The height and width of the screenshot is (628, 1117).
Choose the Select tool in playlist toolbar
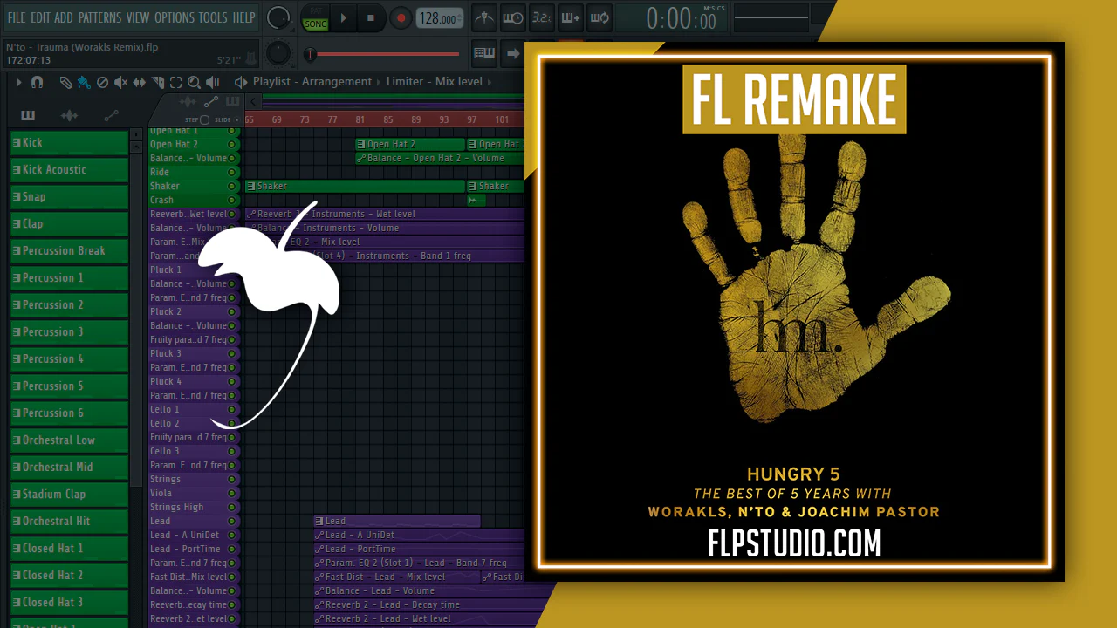176,82
